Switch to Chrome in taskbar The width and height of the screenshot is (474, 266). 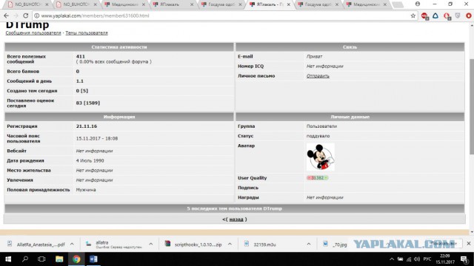76,259
